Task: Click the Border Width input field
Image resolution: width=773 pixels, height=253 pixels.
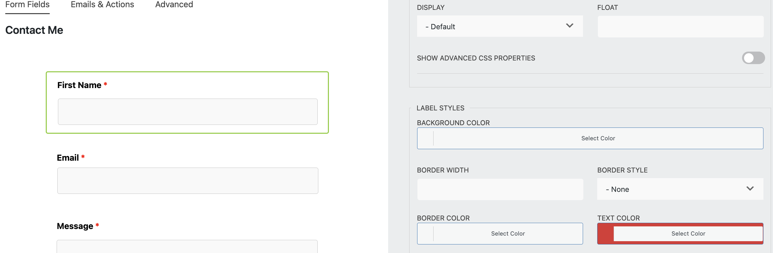Action: click(500, 189)
